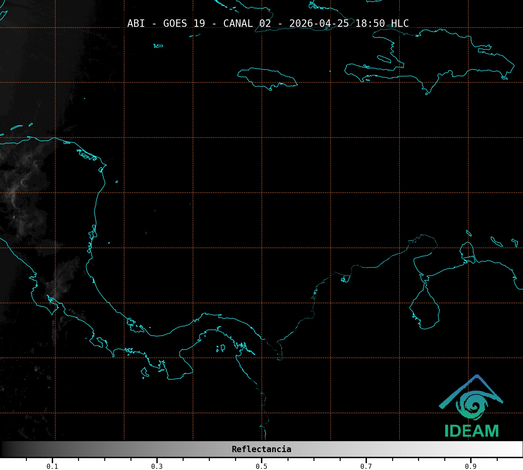Screen dimensions: 523x470
Task: Click the 0.7 tick label on colorbar
Action: pyautogui.click(x=366, y=466)
